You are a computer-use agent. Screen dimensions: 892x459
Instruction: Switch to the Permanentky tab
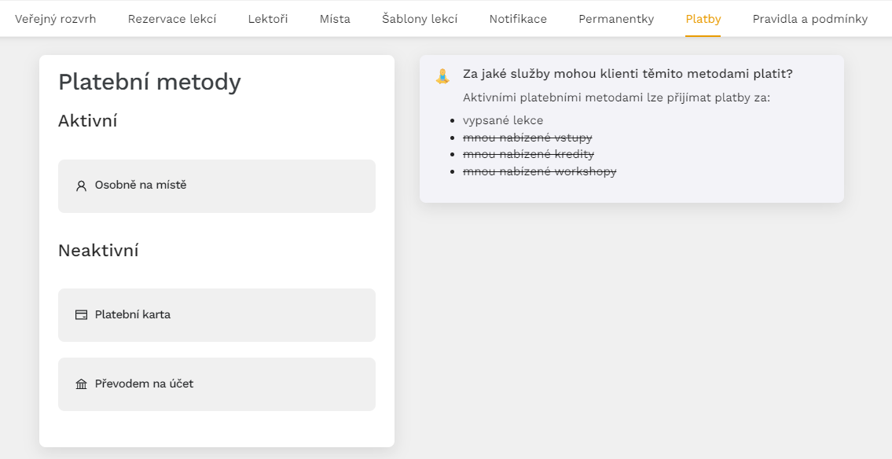coord(616,19)
